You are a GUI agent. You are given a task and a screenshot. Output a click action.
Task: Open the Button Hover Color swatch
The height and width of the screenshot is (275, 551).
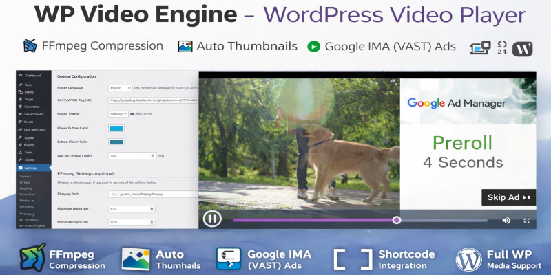(116, 142)
